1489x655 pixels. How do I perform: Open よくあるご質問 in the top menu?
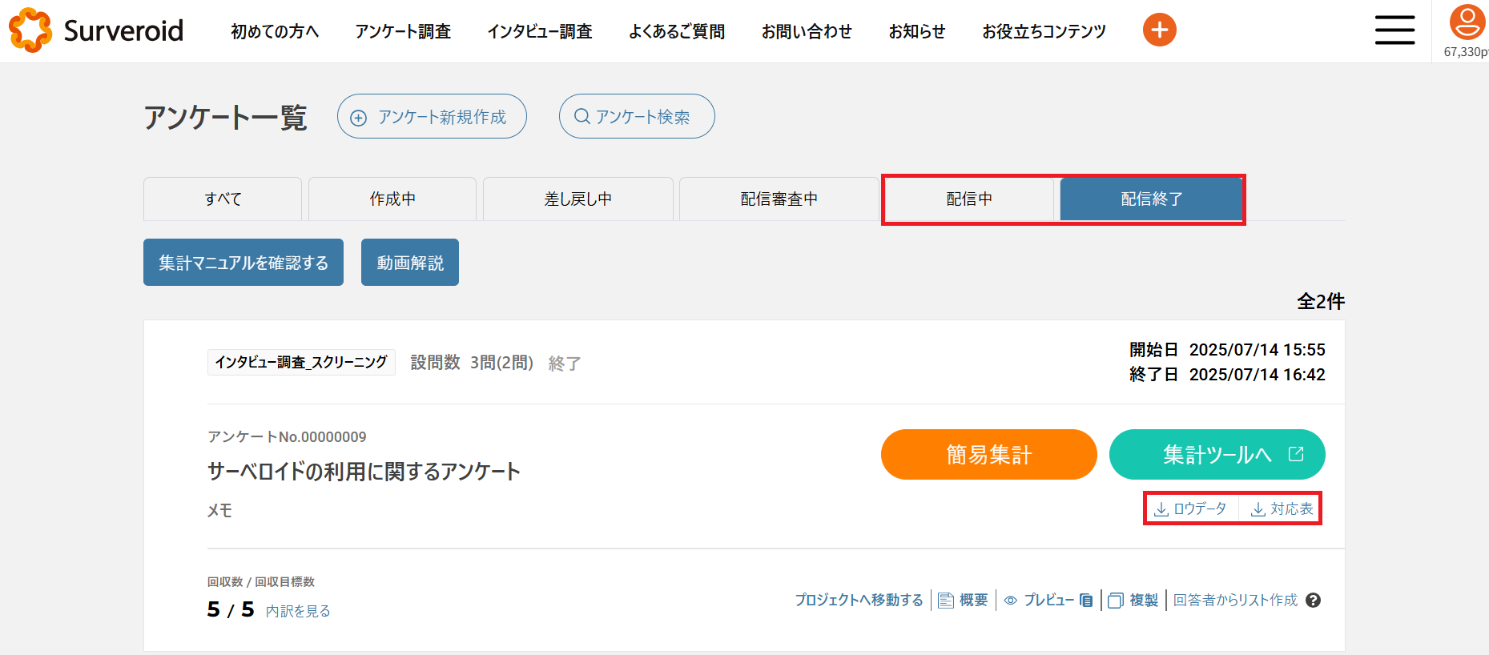click(677, 31)
